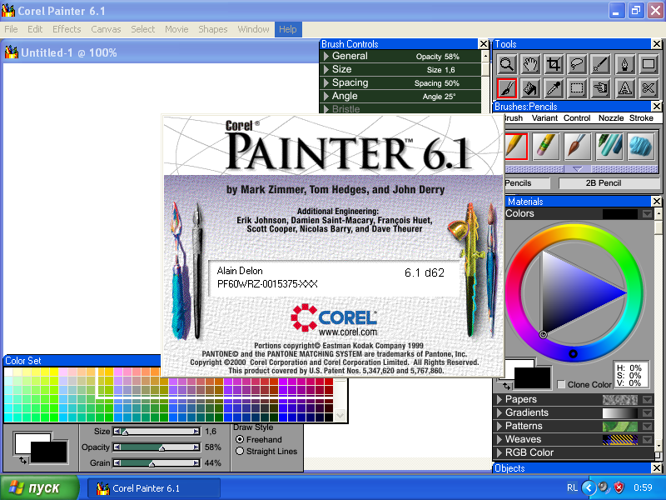Image resolution: width=666 pixels, height=500 pixels.
Task: Select the Grabber hand tool
Action: click(530, 65)
